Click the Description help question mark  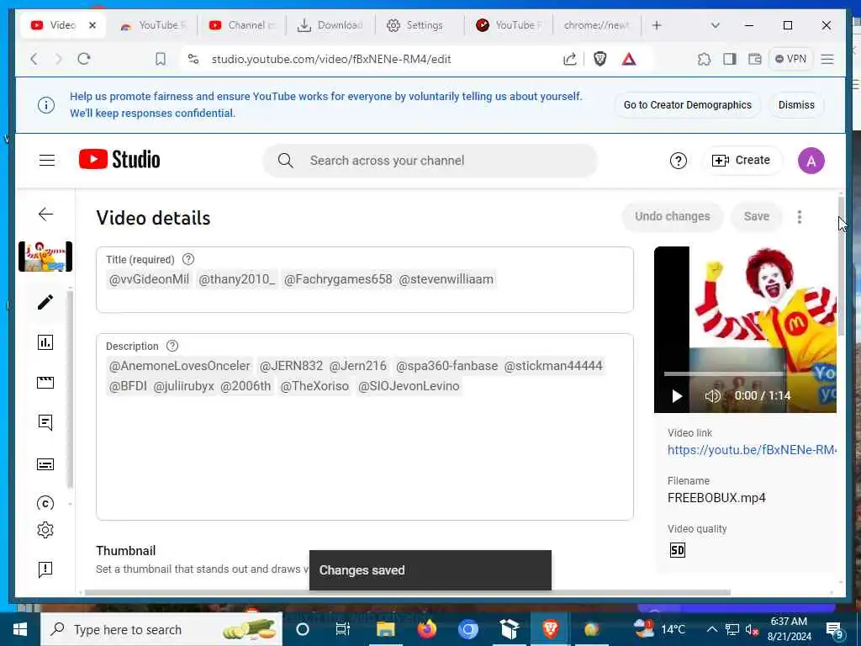pyautogui.click(x=172, y=346)
